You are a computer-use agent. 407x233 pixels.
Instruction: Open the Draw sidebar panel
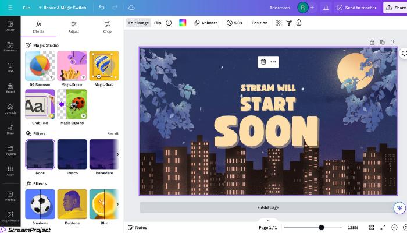point(10,129)
